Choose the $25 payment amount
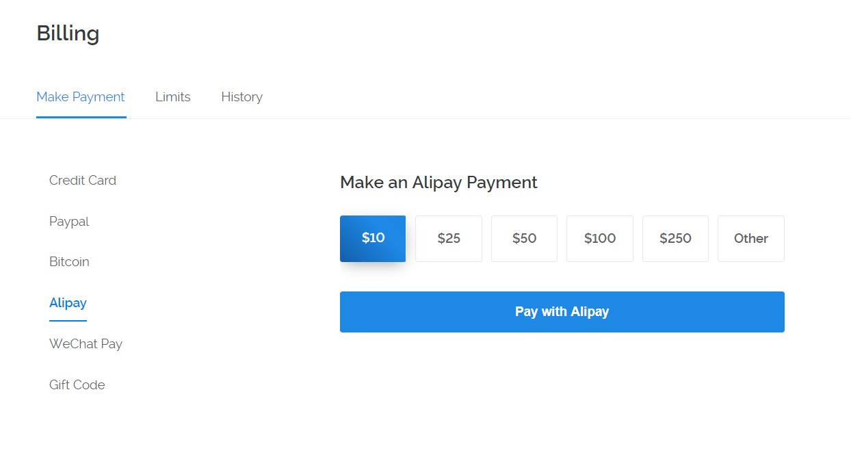The image size is (851, 470). [x=449, y=239]
